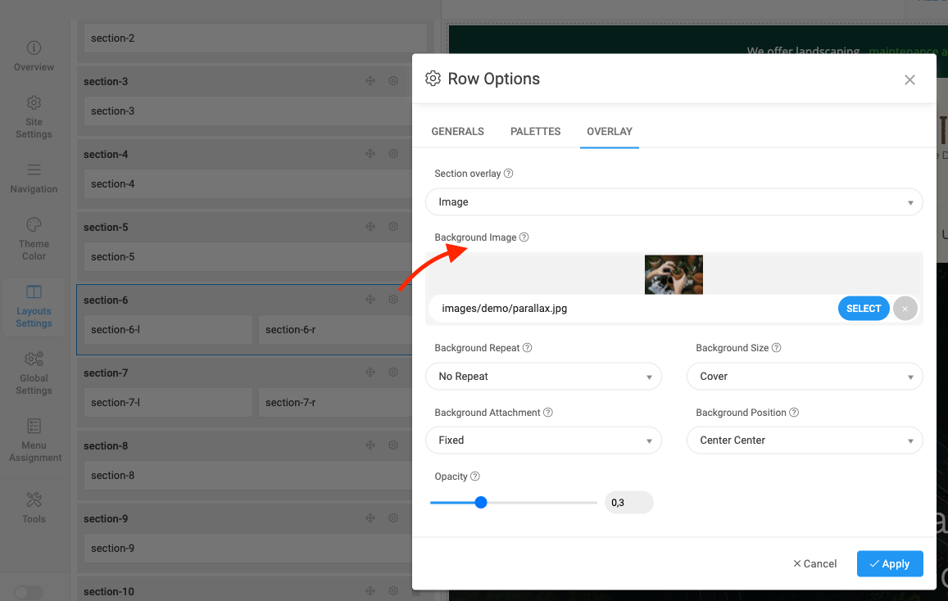Click move handle icon for section-4
This screenshot has height=601, width=948.
(370, 154)
